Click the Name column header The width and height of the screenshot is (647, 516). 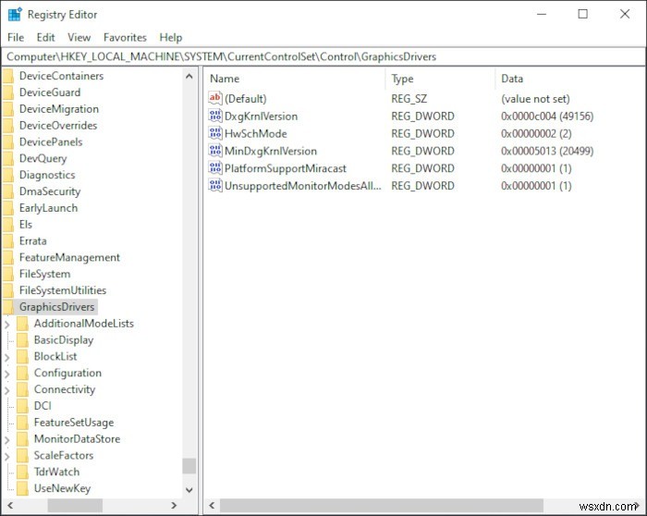coord(295,79)
